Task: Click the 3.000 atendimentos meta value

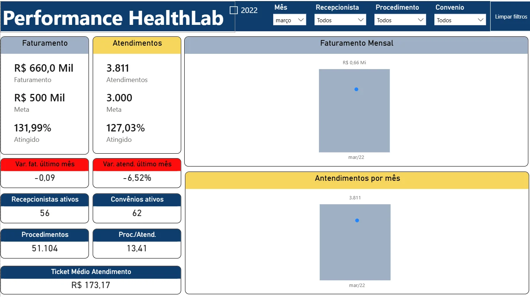Action: coord(119,98)
